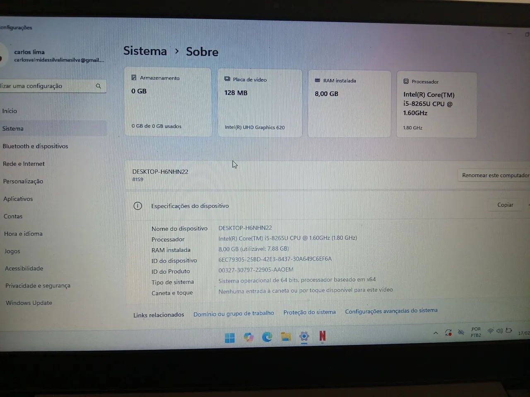Launch Copilot from the taskbar
The image size is (530, 397).
[x=248, y=337]
